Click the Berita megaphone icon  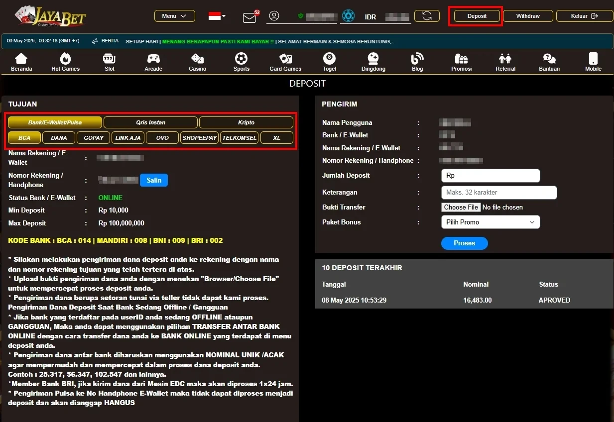[x=95, y=41]
